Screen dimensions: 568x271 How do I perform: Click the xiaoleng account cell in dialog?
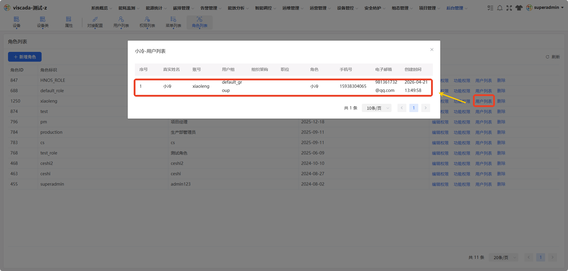coord(201,86)
